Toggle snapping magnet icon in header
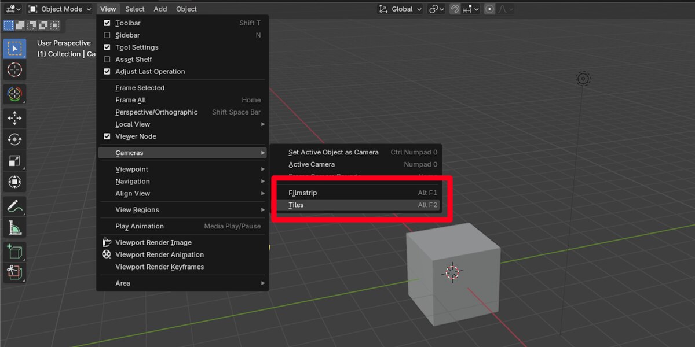695x347 pixels. [455, 9]
